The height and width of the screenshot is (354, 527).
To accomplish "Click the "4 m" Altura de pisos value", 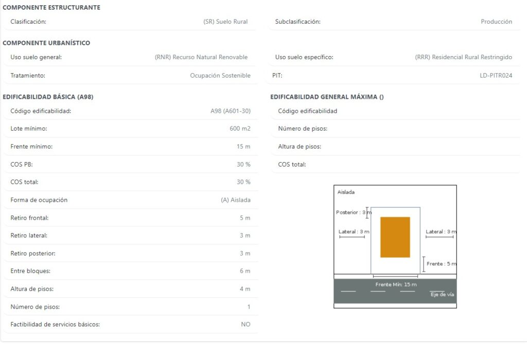I will [245, 289].
